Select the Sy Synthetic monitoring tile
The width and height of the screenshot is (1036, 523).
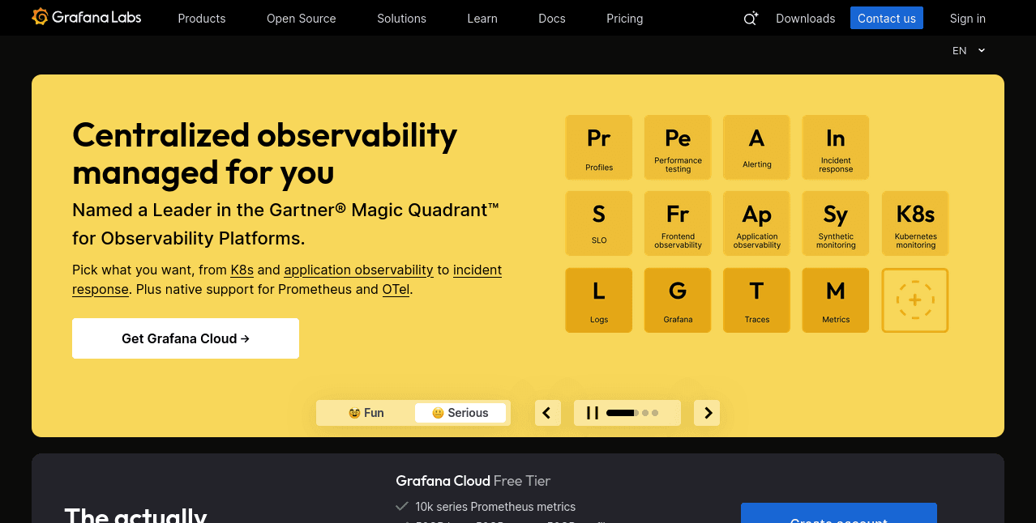(836, 223)
